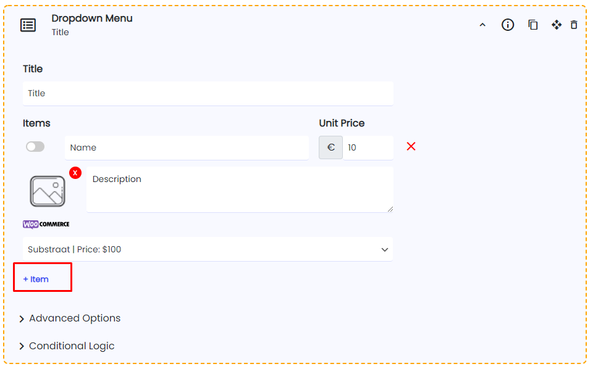Open the info icon in the header
This screenshot has height=369, width=593.
tap(508, 25)
